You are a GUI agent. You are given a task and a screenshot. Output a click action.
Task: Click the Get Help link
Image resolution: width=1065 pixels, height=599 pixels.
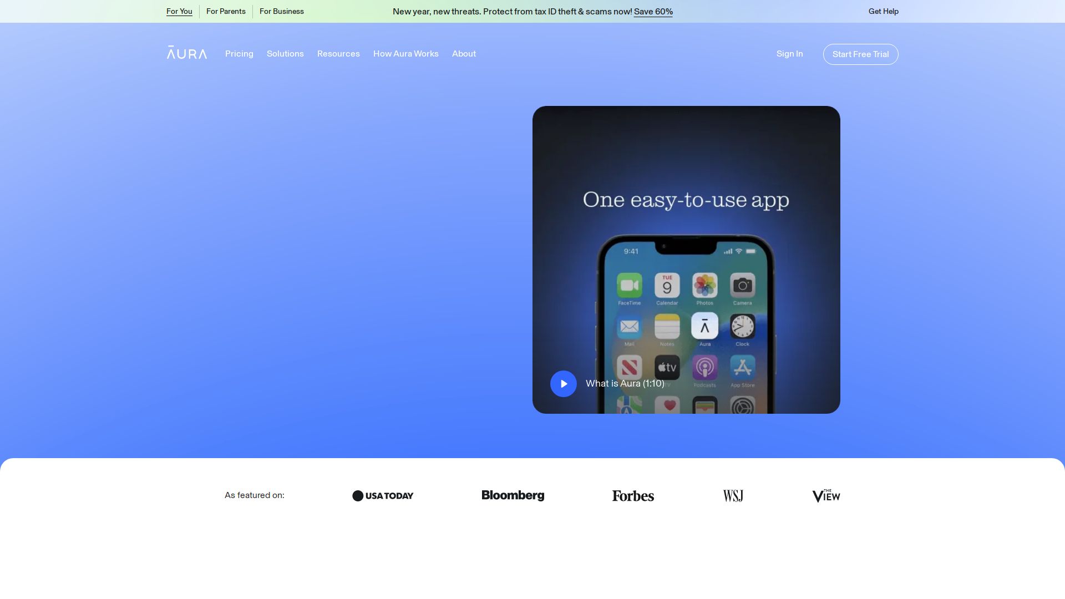883,11
